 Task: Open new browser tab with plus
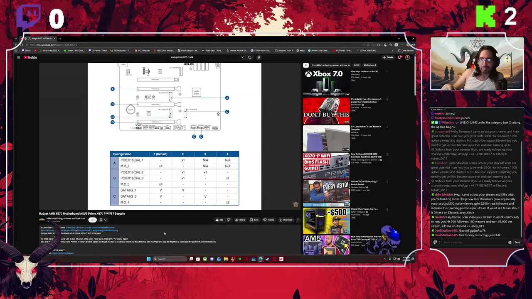pyautogui.click(x=60, y=39)
